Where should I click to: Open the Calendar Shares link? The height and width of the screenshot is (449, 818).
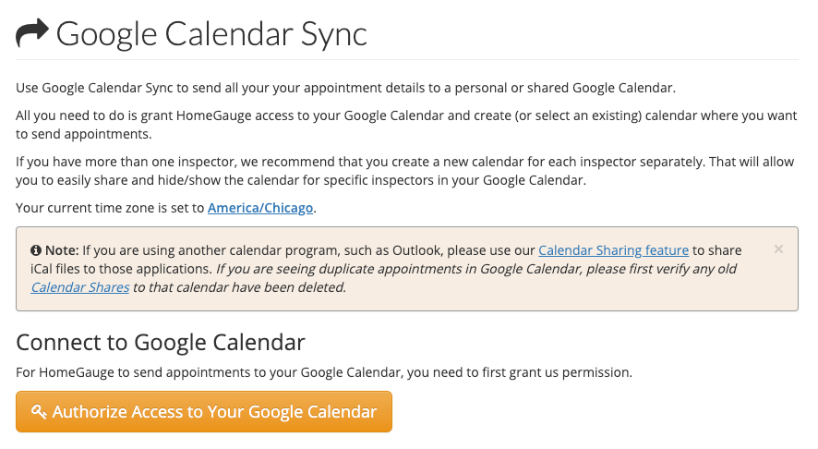[x=79, y=286]
